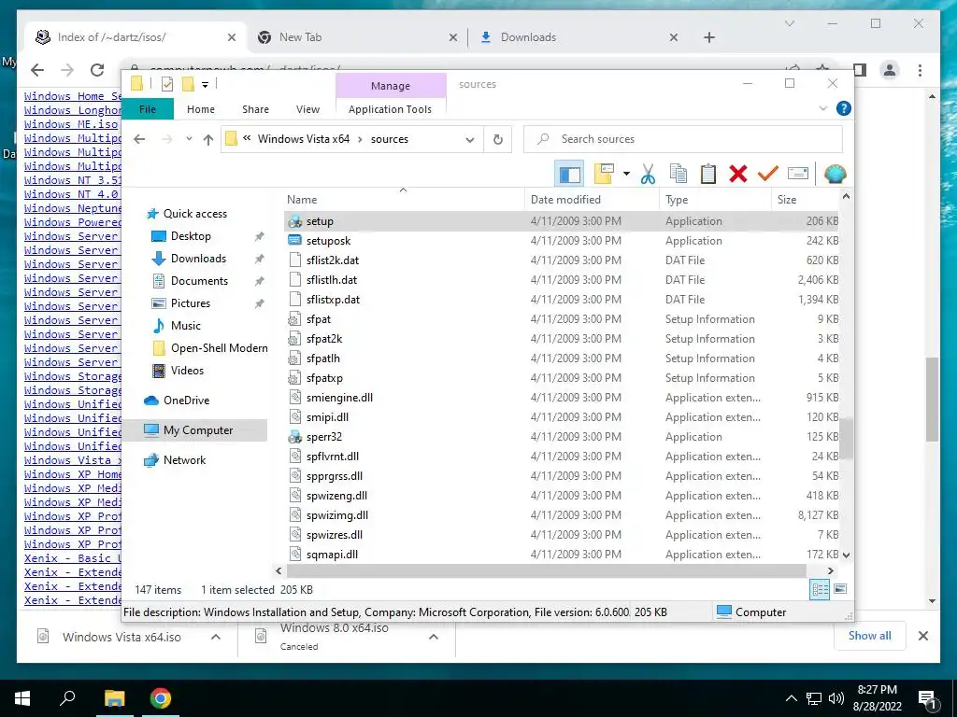Open the notification center icon
The image size is (957, 717).
point(927,698)
